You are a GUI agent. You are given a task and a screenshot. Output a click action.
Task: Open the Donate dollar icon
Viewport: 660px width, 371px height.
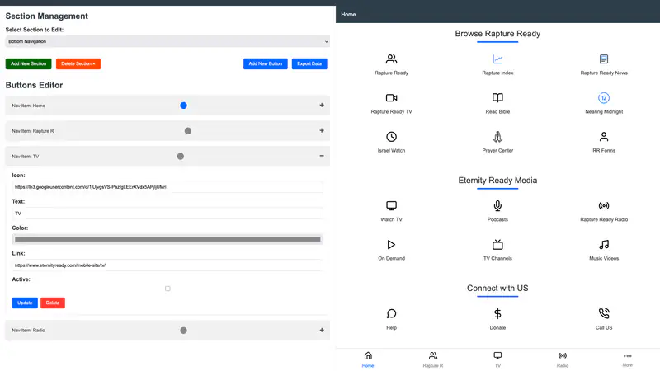click(497, 314)
